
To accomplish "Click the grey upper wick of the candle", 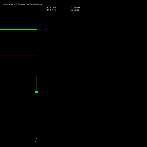I will [37, 84].
